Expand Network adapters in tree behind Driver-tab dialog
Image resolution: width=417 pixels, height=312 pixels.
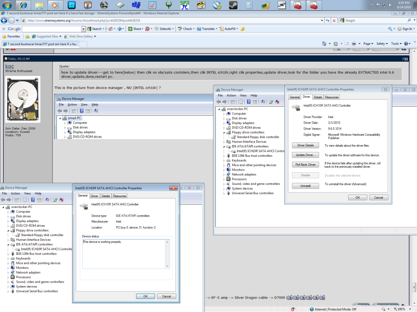pos(224,175)
